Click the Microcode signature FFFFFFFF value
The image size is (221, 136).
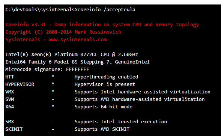pos(78,69)
